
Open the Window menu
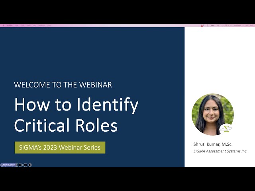[41, 25]
